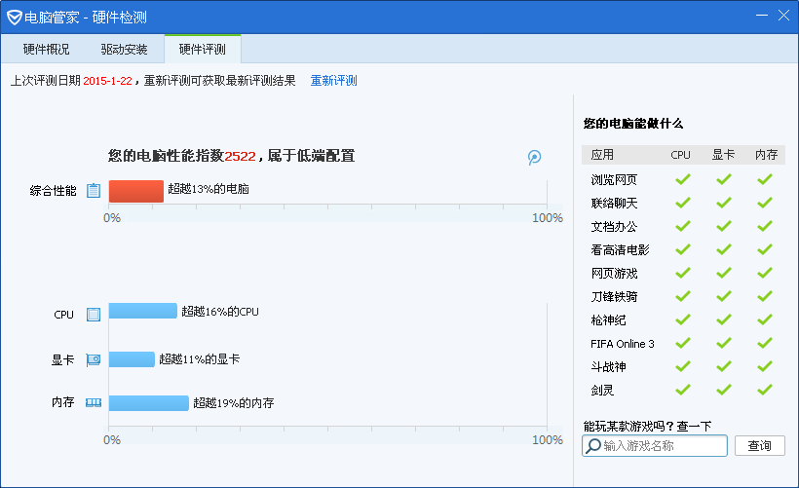
Task: Click the text 超越19%的内存
Action: 234,403
